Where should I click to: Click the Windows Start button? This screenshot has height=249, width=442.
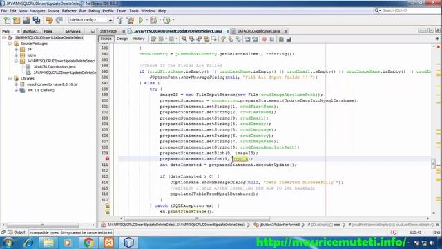point(8,243)
